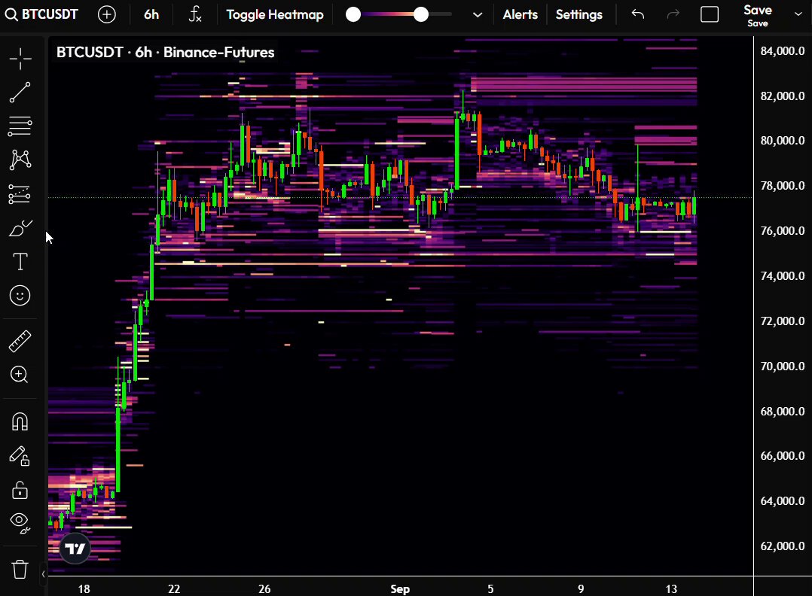The width and height of the screenshot is (812, 596).
Task: Click the Sep date label on time axis
Action: pos(400,588)
